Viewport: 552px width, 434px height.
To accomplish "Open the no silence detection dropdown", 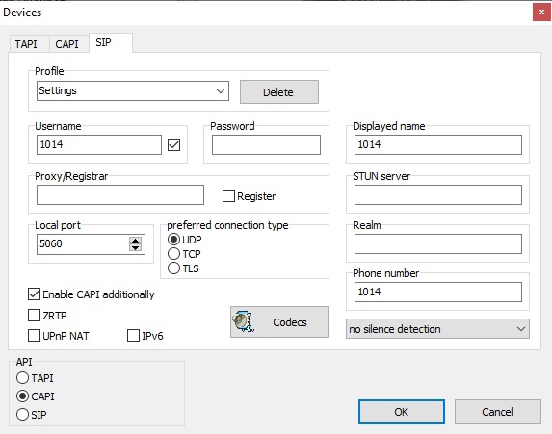I will [x=437, y=329].
